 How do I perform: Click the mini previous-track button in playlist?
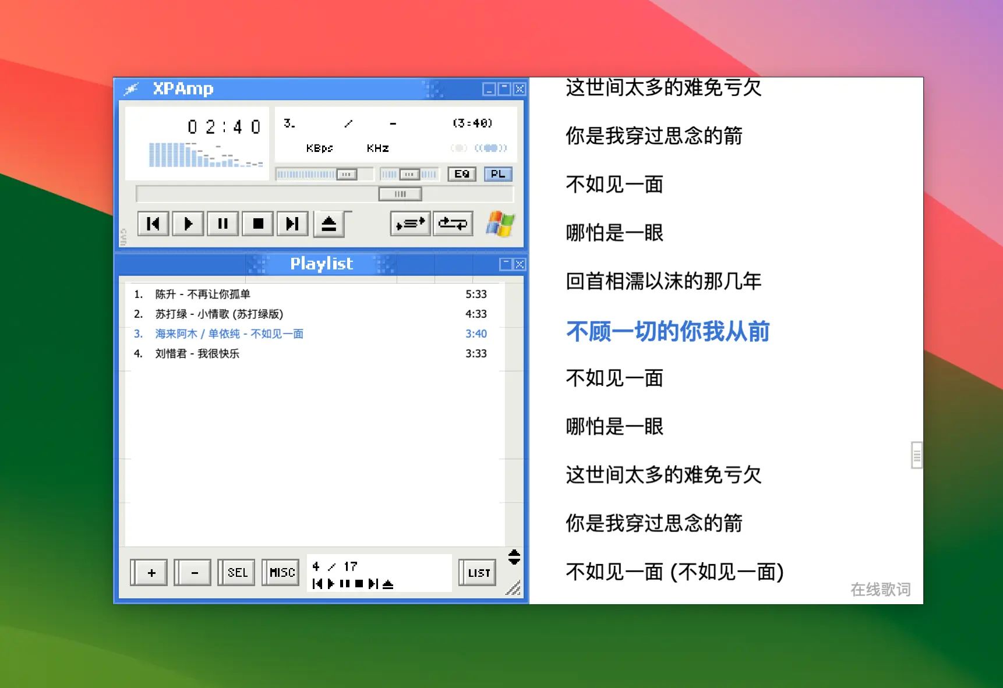click(x=317, y=584)
